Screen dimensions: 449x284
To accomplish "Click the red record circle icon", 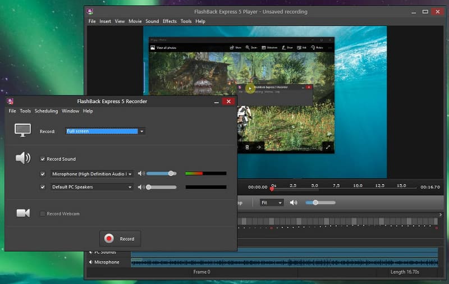I will point(109,239).
